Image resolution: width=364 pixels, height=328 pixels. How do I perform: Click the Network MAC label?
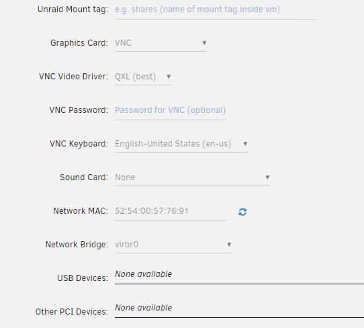pyautogui.click(x=81, y=211)
